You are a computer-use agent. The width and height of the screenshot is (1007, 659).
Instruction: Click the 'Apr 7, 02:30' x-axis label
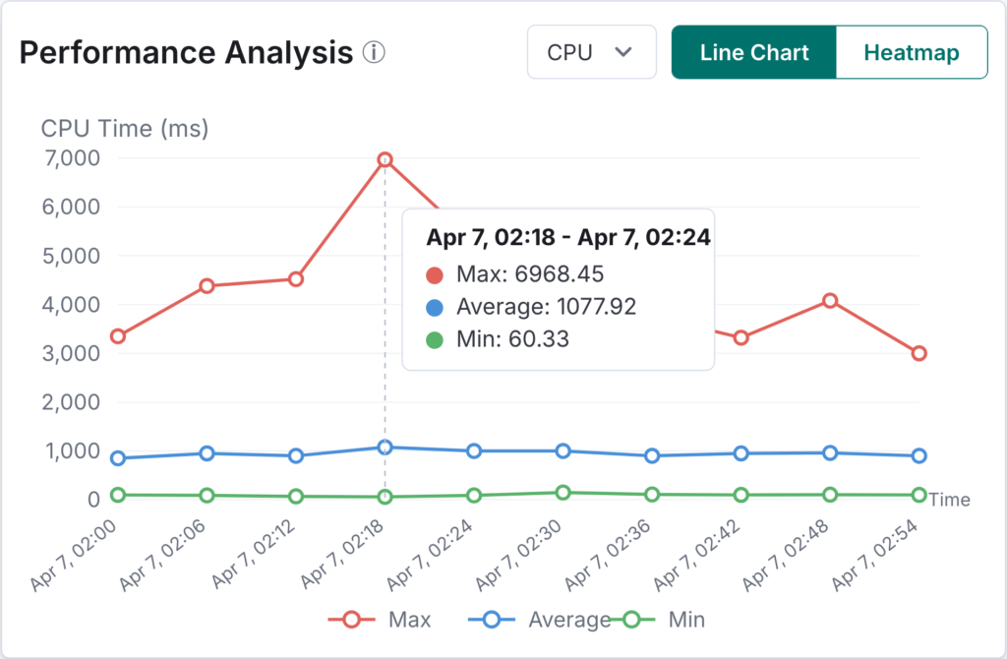[519, 555]
